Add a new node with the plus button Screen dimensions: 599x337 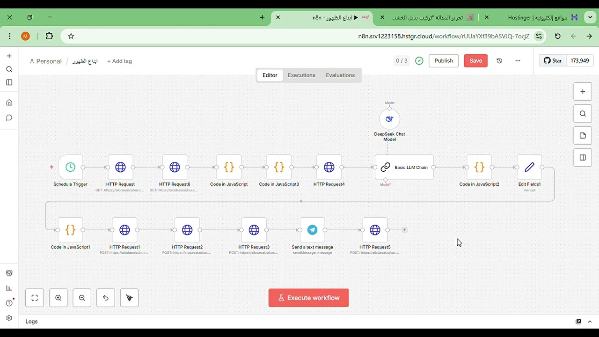[x=583, y=92]
